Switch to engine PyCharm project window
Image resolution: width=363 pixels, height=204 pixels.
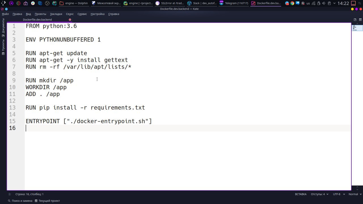pyautogui.click(x=138, y=3)
